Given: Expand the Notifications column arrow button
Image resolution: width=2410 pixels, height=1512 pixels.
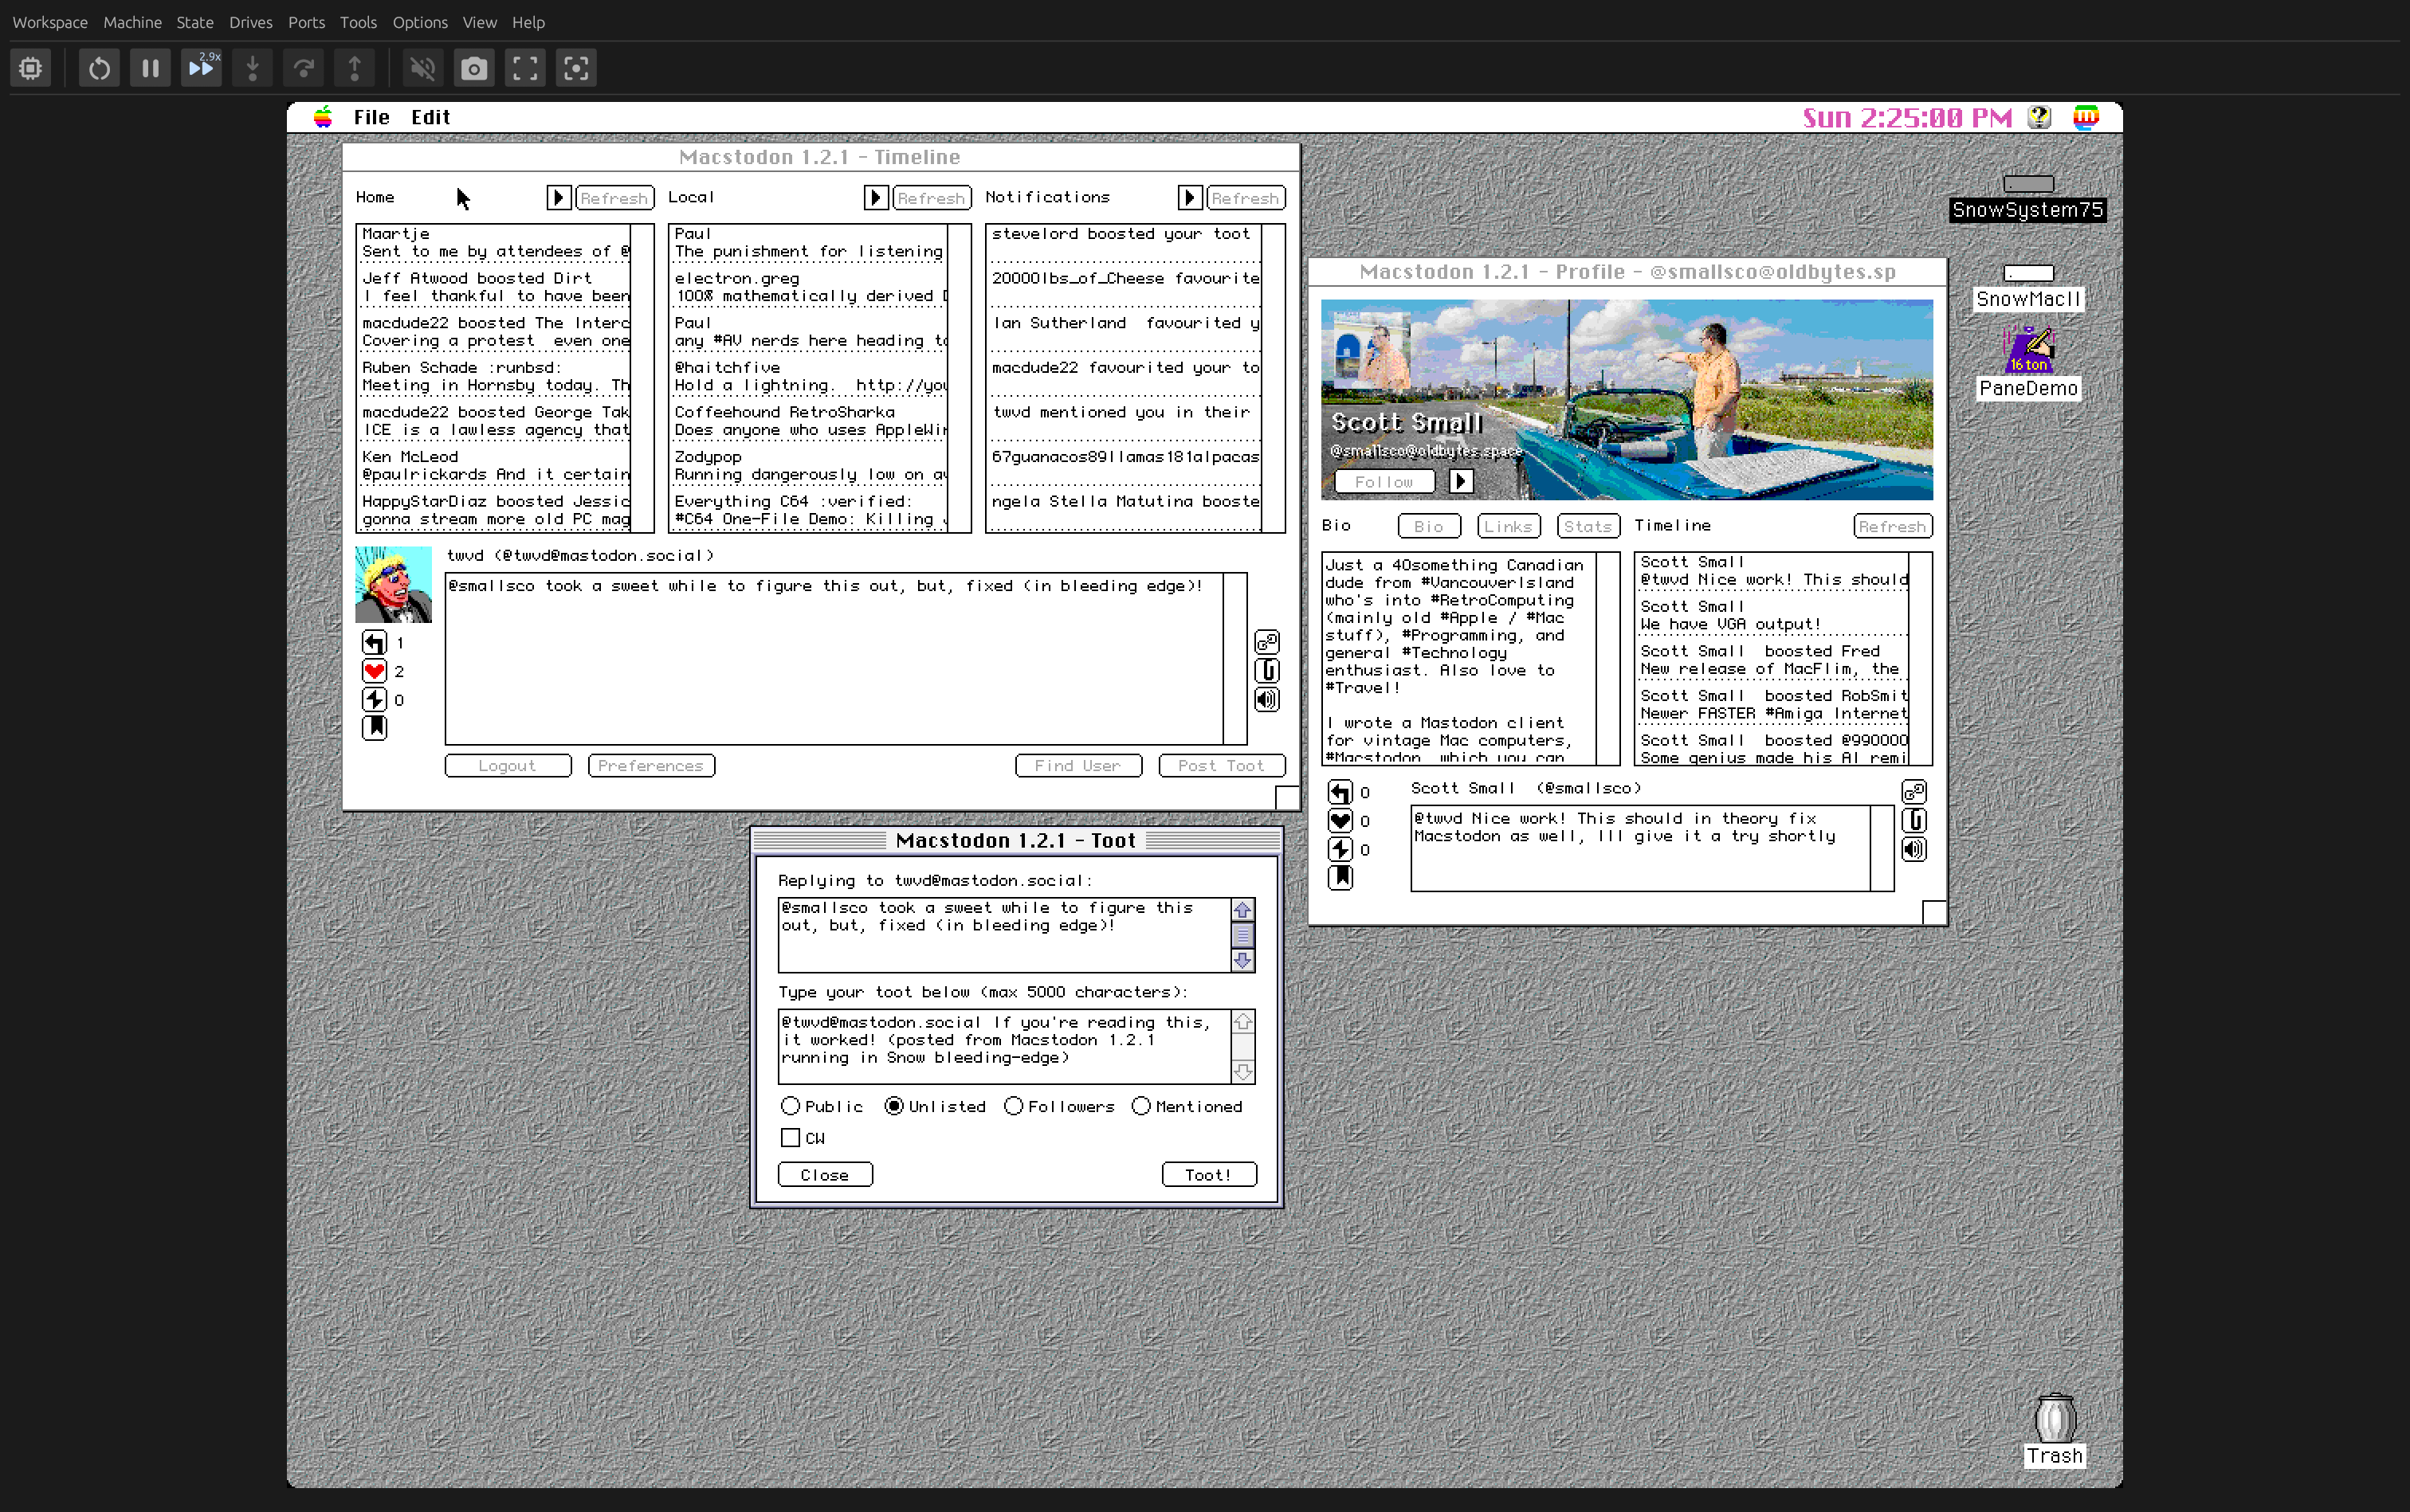Looking at the screenshot, I should coord(1190,198).
